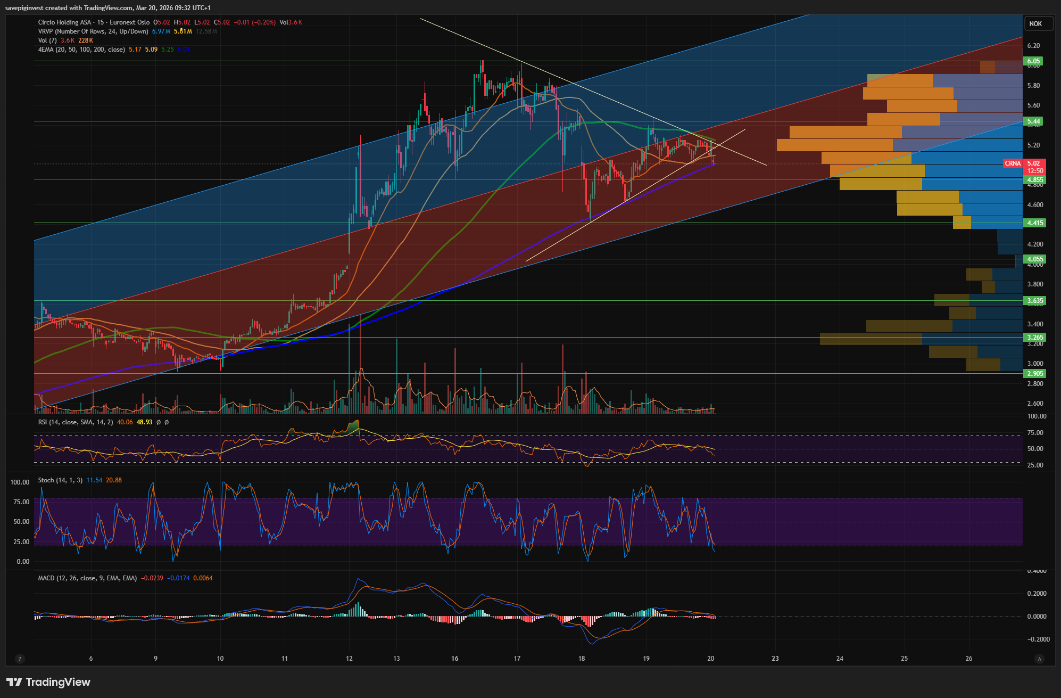Click the red CRNA price label

point(1013,163)
